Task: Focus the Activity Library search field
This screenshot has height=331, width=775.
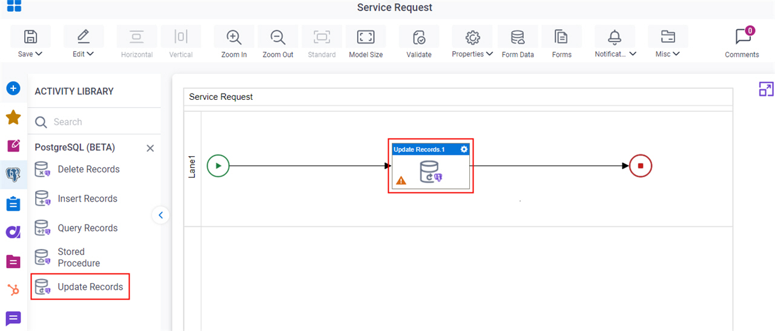Action: tap(94, 122)
